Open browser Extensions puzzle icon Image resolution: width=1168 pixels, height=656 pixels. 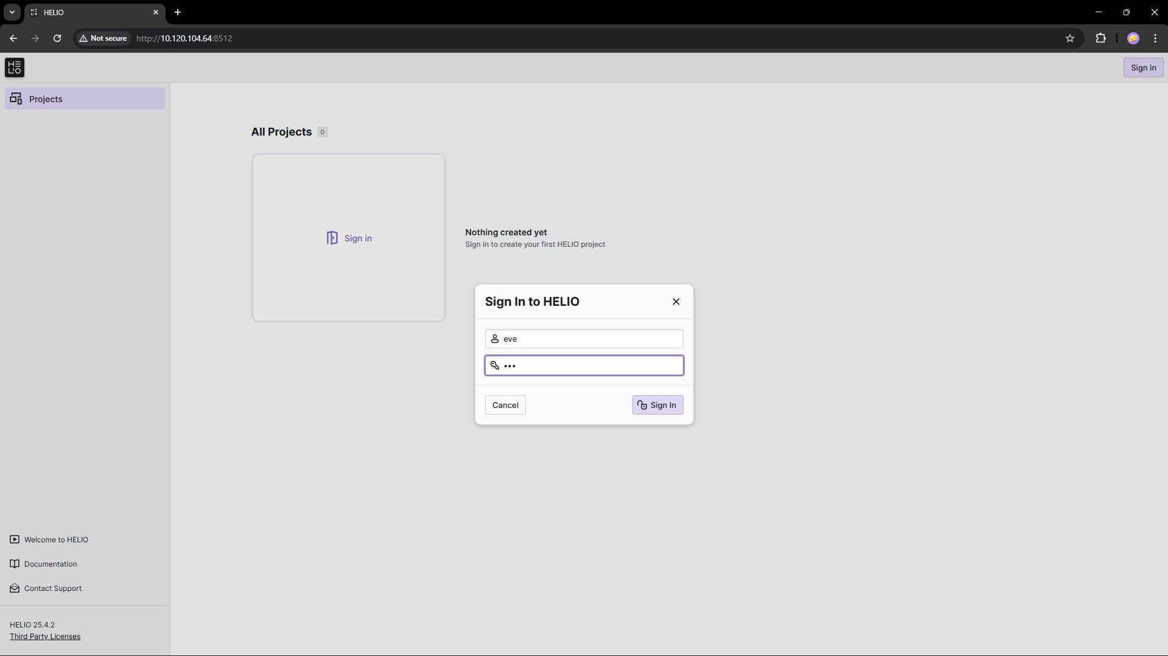click(x=1100, y=38)
